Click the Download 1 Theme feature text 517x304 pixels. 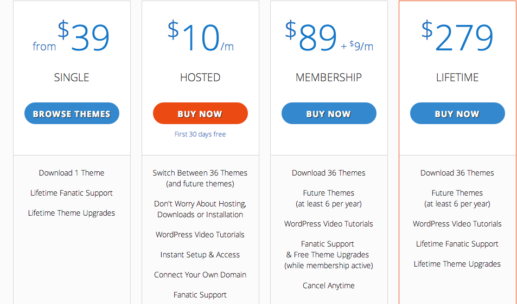coord(72,173)
